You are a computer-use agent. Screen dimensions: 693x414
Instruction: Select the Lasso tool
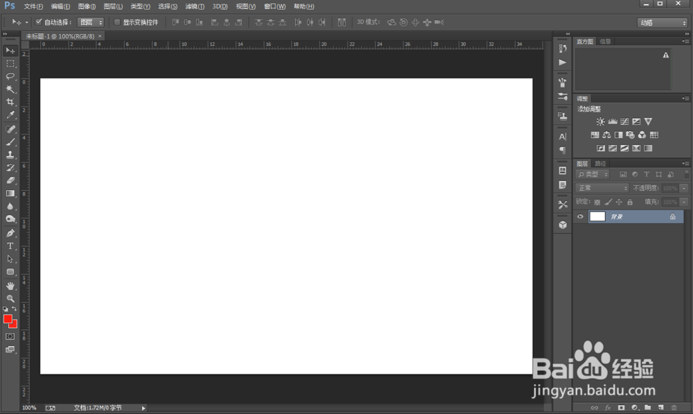pyautogui.click(x=10, y=76)
